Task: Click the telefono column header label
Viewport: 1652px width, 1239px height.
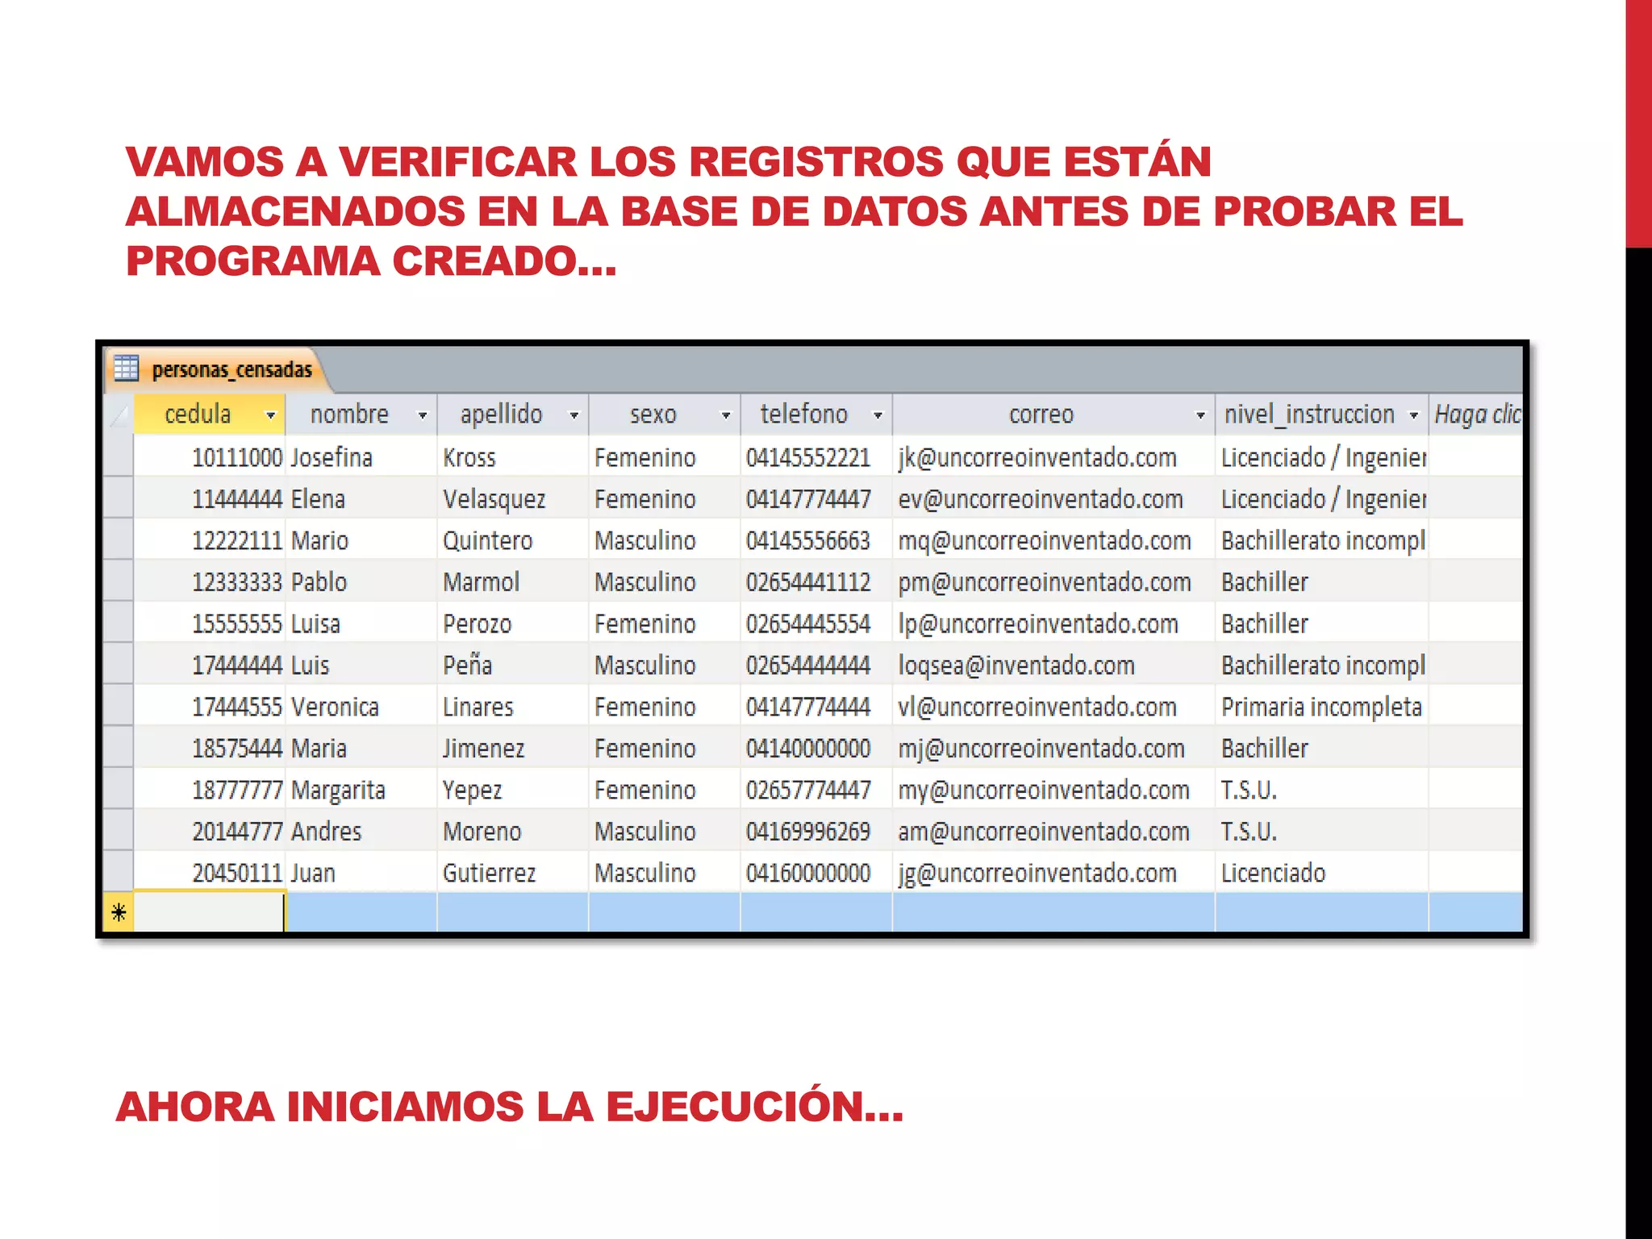Action: coord(803,414)
